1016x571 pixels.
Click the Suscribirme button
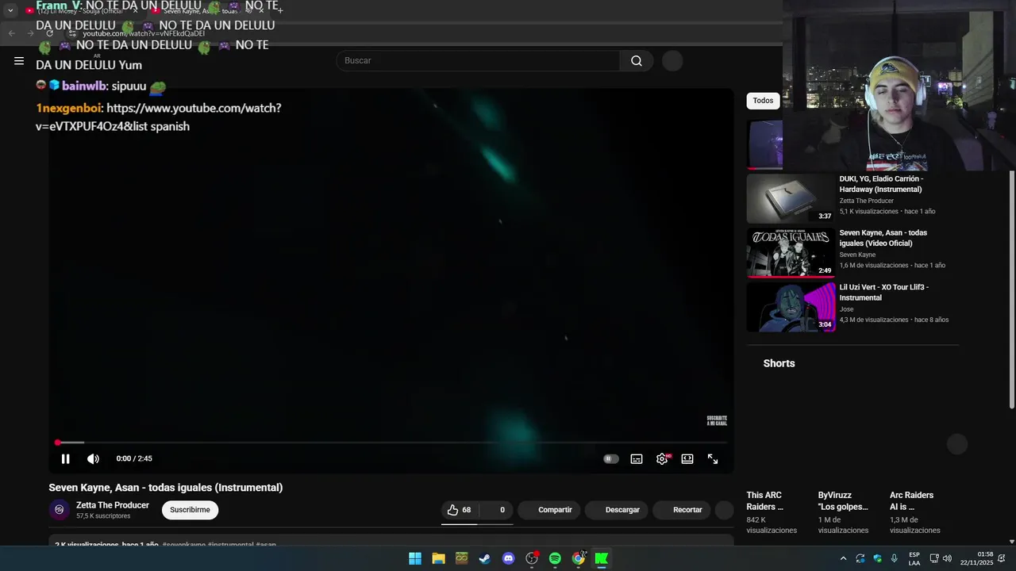point(190,510)
